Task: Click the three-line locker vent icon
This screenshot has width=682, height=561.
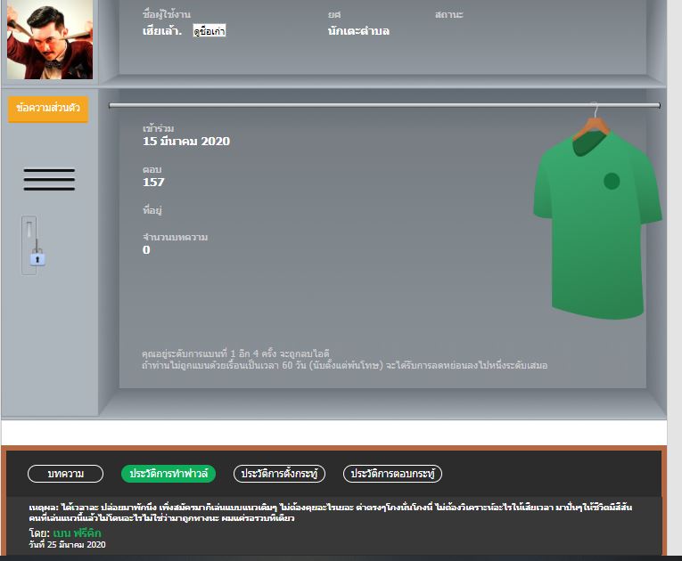Action: pos(49,180)
